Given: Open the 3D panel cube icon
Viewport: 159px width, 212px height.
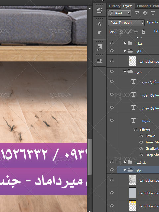Looking at the screenshot, I should tap(100, 10).
